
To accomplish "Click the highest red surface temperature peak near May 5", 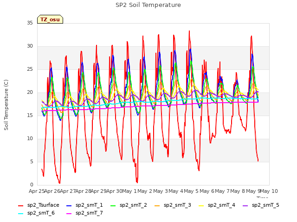I will click(189, 31).
